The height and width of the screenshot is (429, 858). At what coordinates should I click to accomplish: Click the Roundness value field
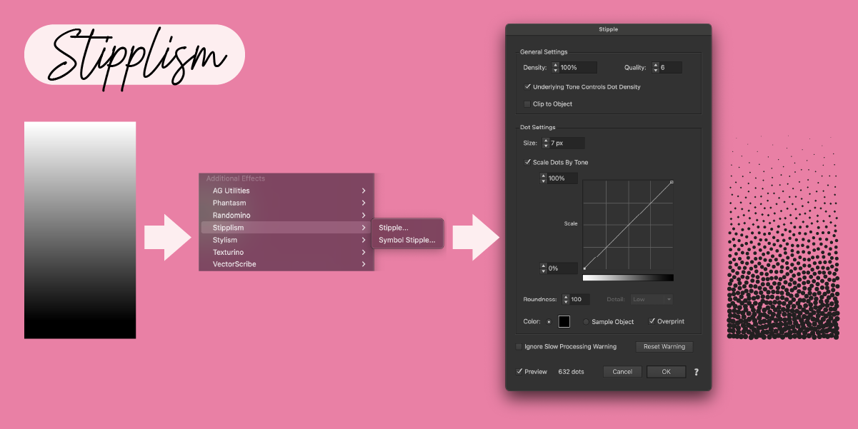[x=580, y=299]
